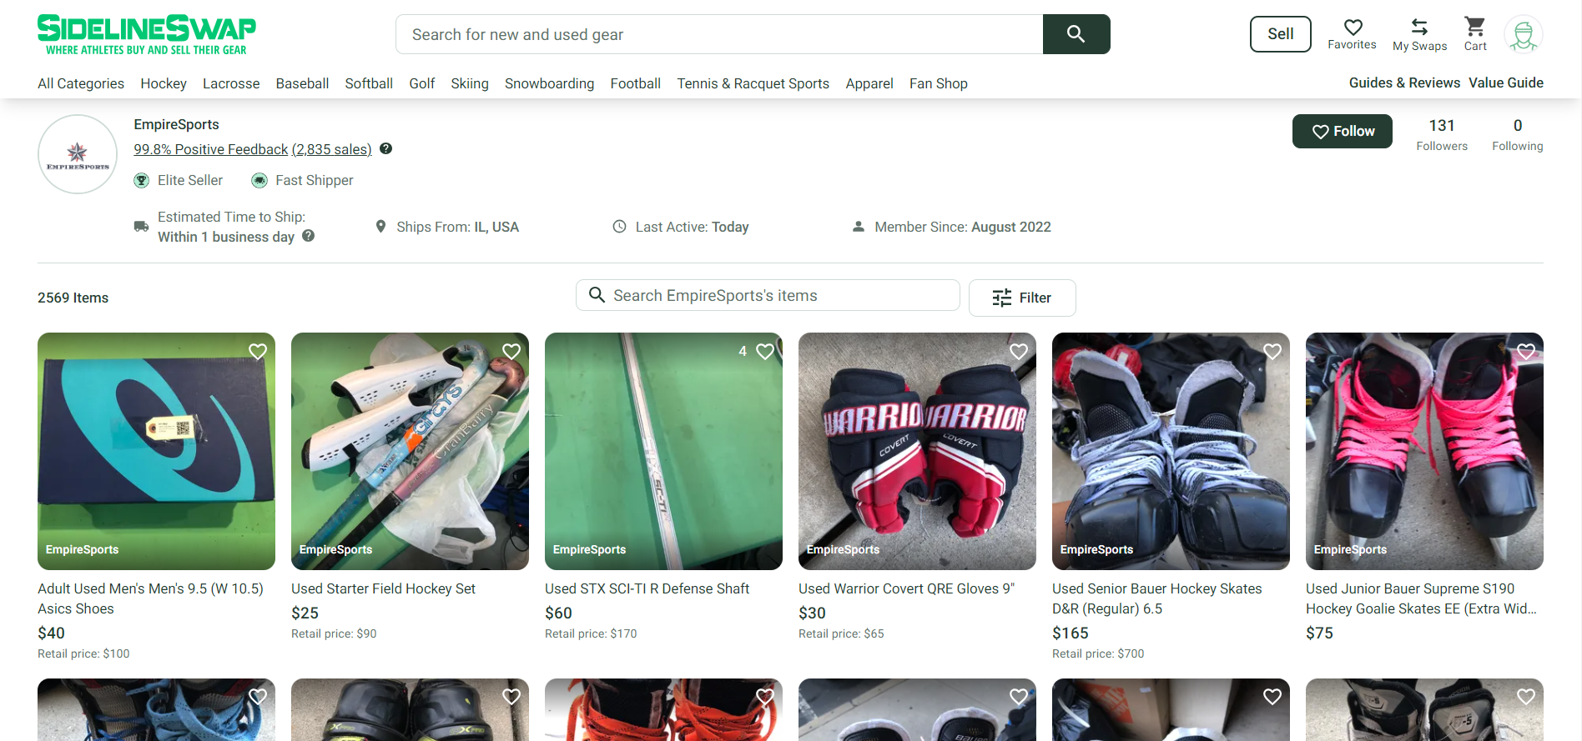The height and width of the screenshot is (741, 1582).
Task: Open the Lacrosse category
Action: coord(231,83)
